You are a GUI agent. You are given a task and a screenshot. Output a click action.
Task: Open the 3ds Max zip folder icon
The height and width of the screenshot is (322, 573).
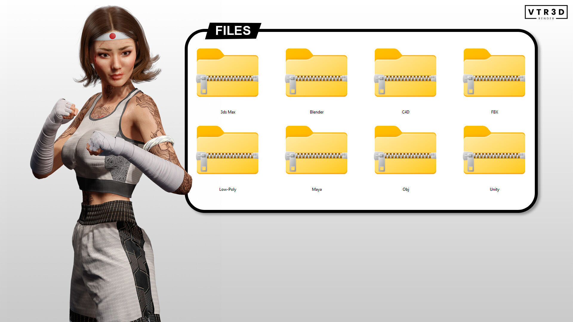pyautogui.click(x=227, y=72)
